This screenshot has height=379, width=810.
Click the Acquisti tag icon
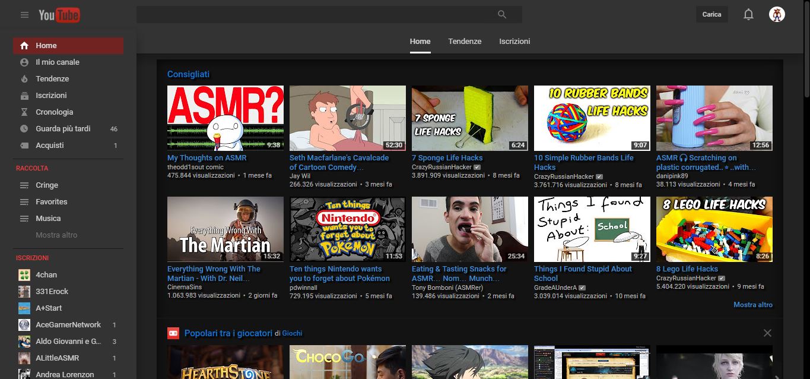(x=24, y=146)
